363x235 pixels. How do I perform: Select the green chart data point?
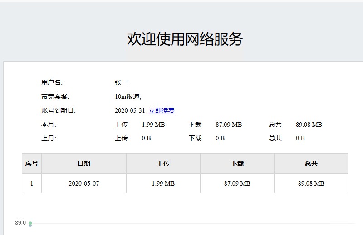pos(30,224)
